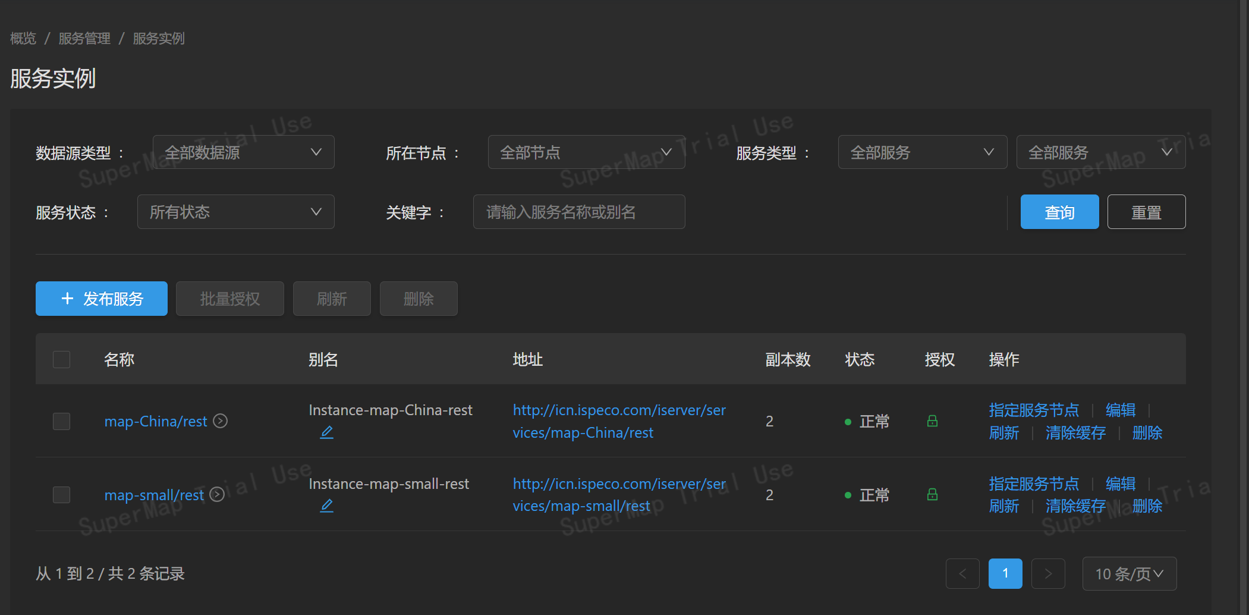Click the pencil icon to edit Instance-map-China-rest alias
The image size is (1249, 615).
(326, 432)
